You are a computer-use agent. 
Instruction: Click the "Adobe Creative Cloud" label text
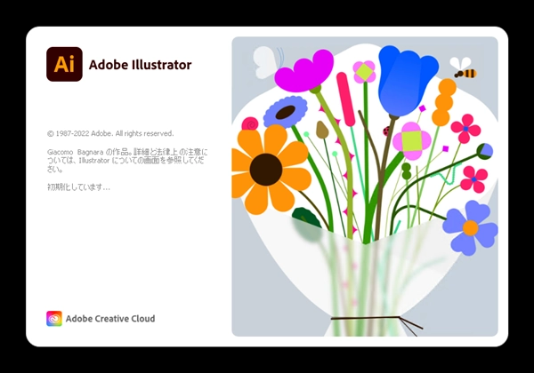[110, 319]
